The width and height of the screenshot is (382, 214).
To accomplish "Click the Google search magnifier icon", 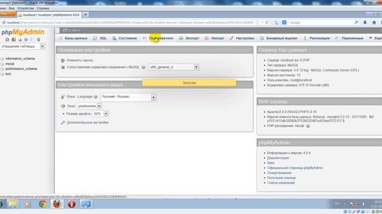I will [356, 23].
